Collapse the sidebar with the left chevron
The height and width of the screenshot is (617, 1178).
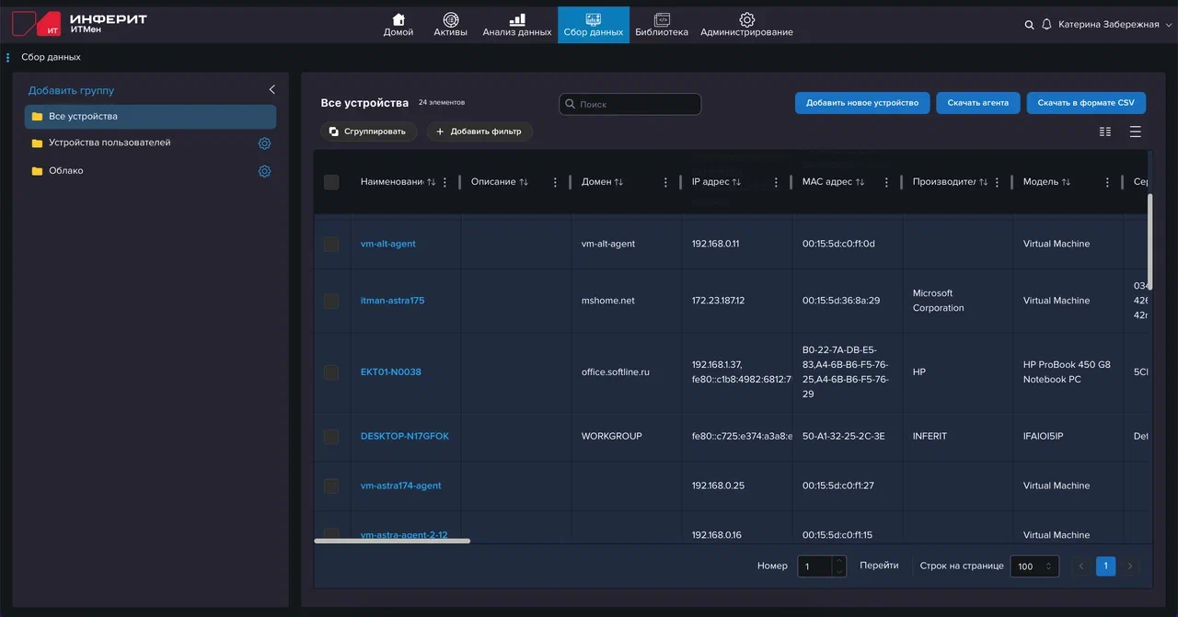click(x=271, y=90)
